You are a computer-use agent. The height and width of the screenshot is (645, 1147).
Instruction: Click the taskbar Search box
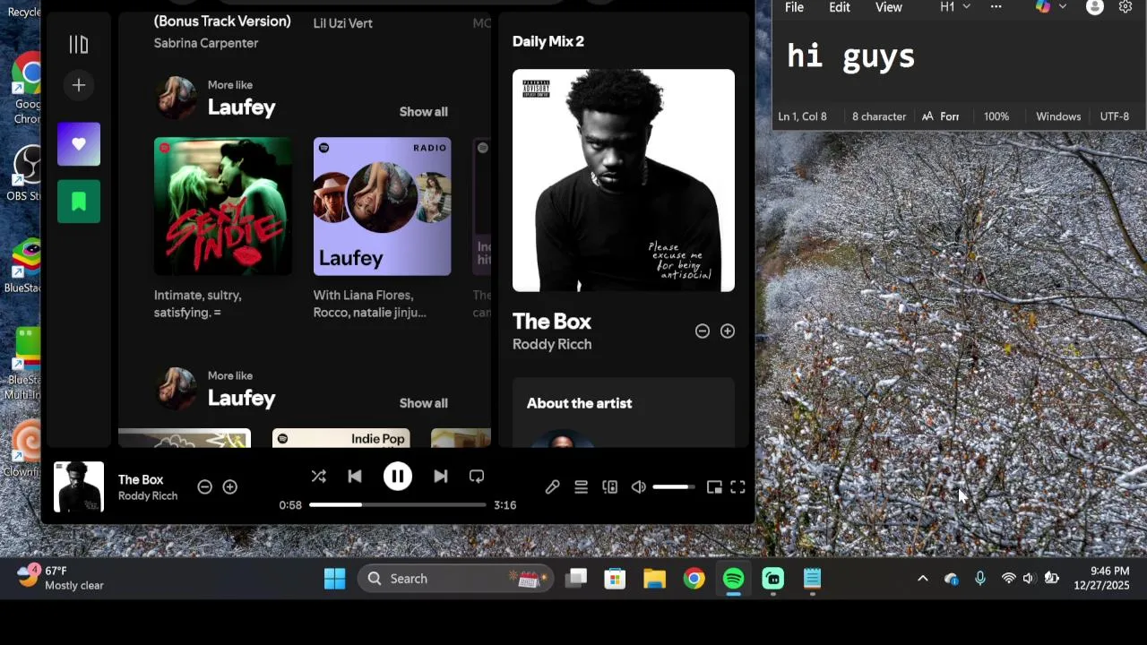[455, 579]
